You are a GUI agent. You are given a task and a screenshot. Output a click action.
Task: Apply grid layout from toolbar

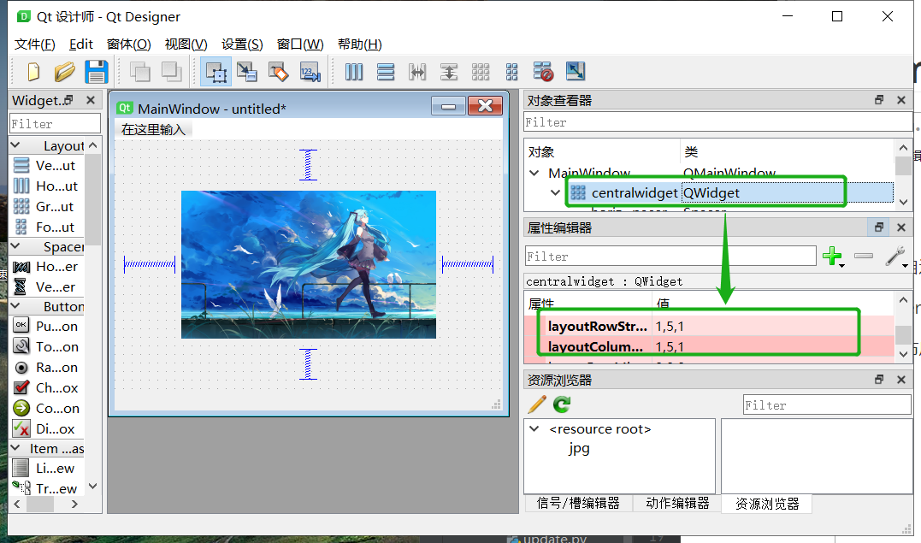(x=481, y=72)
